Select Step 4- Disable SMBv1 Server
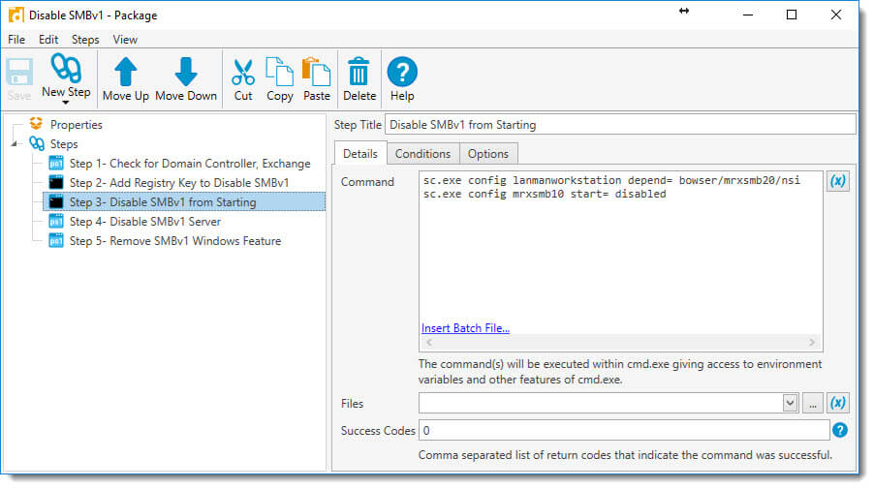Screen dimensions: 874x489 [145, 221]
